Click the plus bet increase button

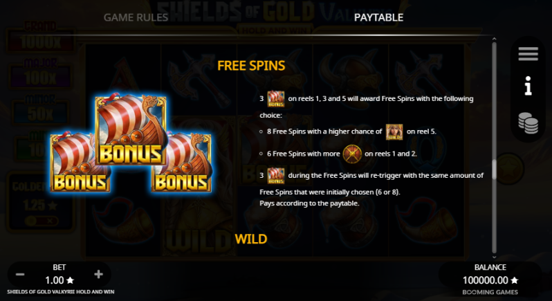click(x=98, y=274)
